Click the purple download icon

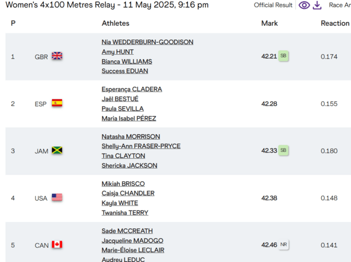pos(317,5)
